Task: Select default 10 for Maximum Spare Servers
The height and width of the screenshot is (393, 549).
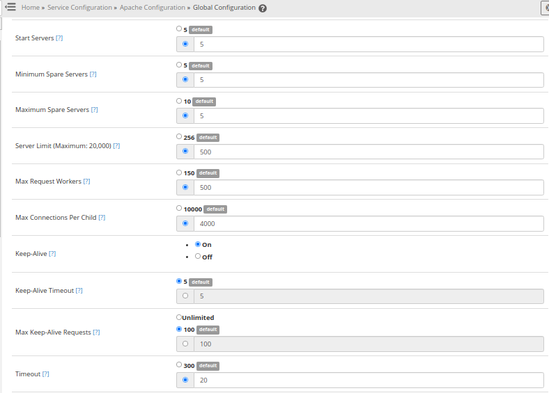Action: click(179, 101)
